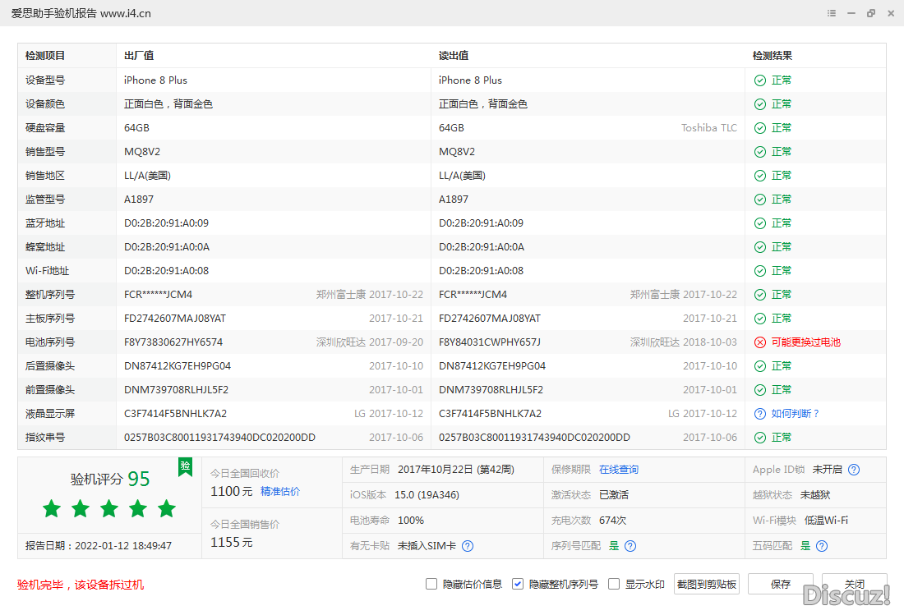Click the 截图到剪贴板 button

click(x=707, y=584)
